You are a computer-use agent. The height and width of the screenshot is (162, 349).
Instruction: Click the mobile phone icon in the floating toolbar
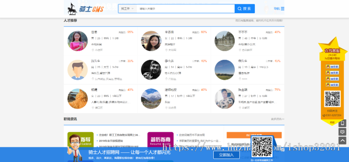[342, 123]
